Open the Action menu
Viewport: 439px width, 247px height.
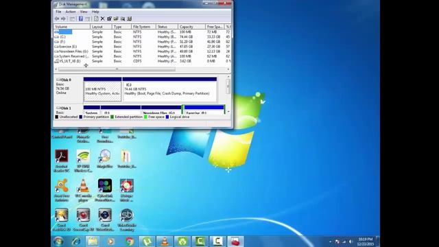(71, 12)
